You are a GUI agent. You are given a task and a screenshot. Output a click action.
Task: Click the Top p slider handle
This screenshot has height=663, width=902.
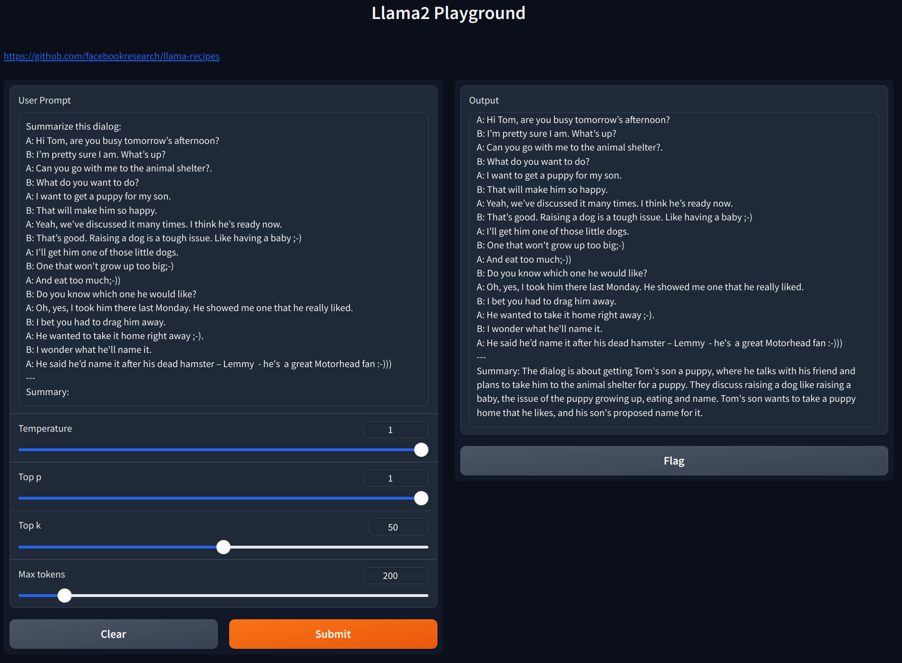click(x=421, y=498)
